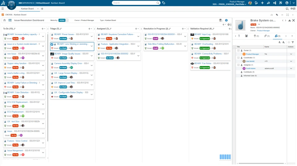Open the cloud icon in widget header
297x166 pixels.
tap(272, 15)
